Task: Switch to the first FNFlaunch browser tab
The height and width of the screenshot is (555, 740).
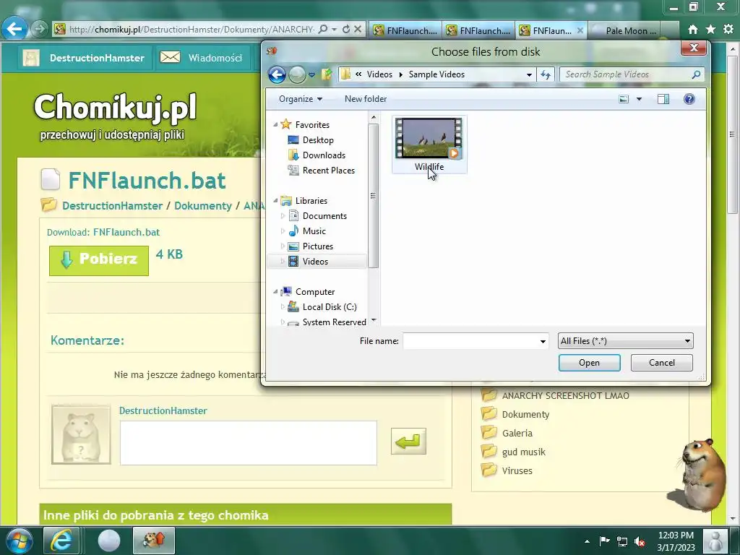Action: point(405,30)
